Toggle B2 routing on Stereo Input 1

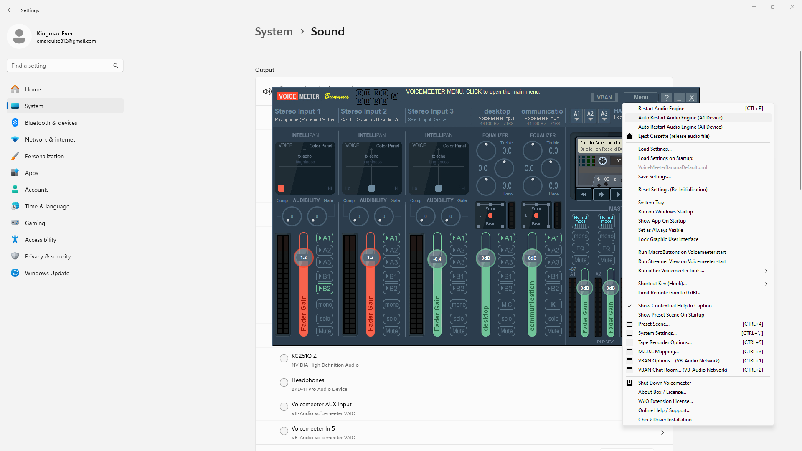point(325,289)
